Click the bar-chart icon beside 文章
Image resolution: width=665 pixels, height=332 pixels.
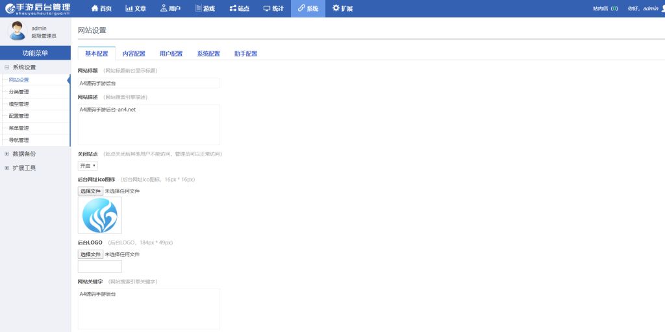coord(129,8)
